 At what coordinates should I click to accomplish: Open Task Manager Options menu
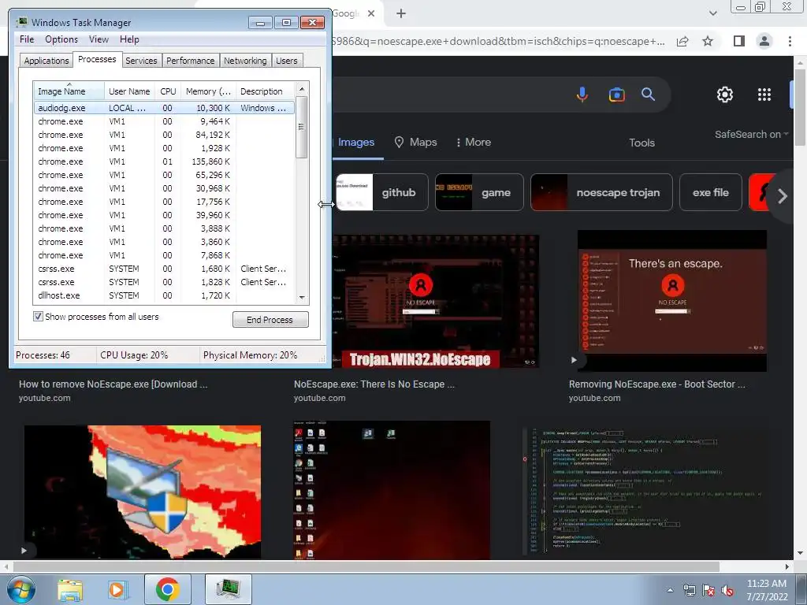[x=61, y=39]
